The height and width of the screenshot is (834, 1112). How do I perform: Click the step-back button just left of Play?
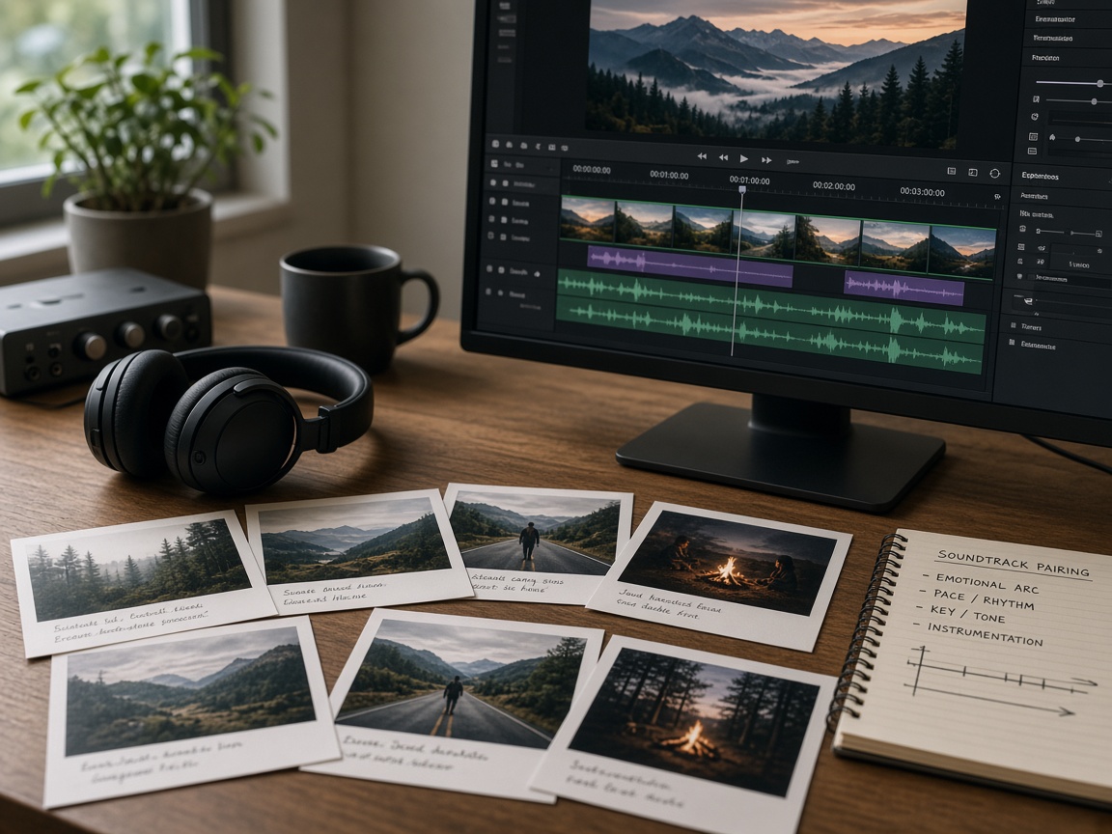(723, 158)
